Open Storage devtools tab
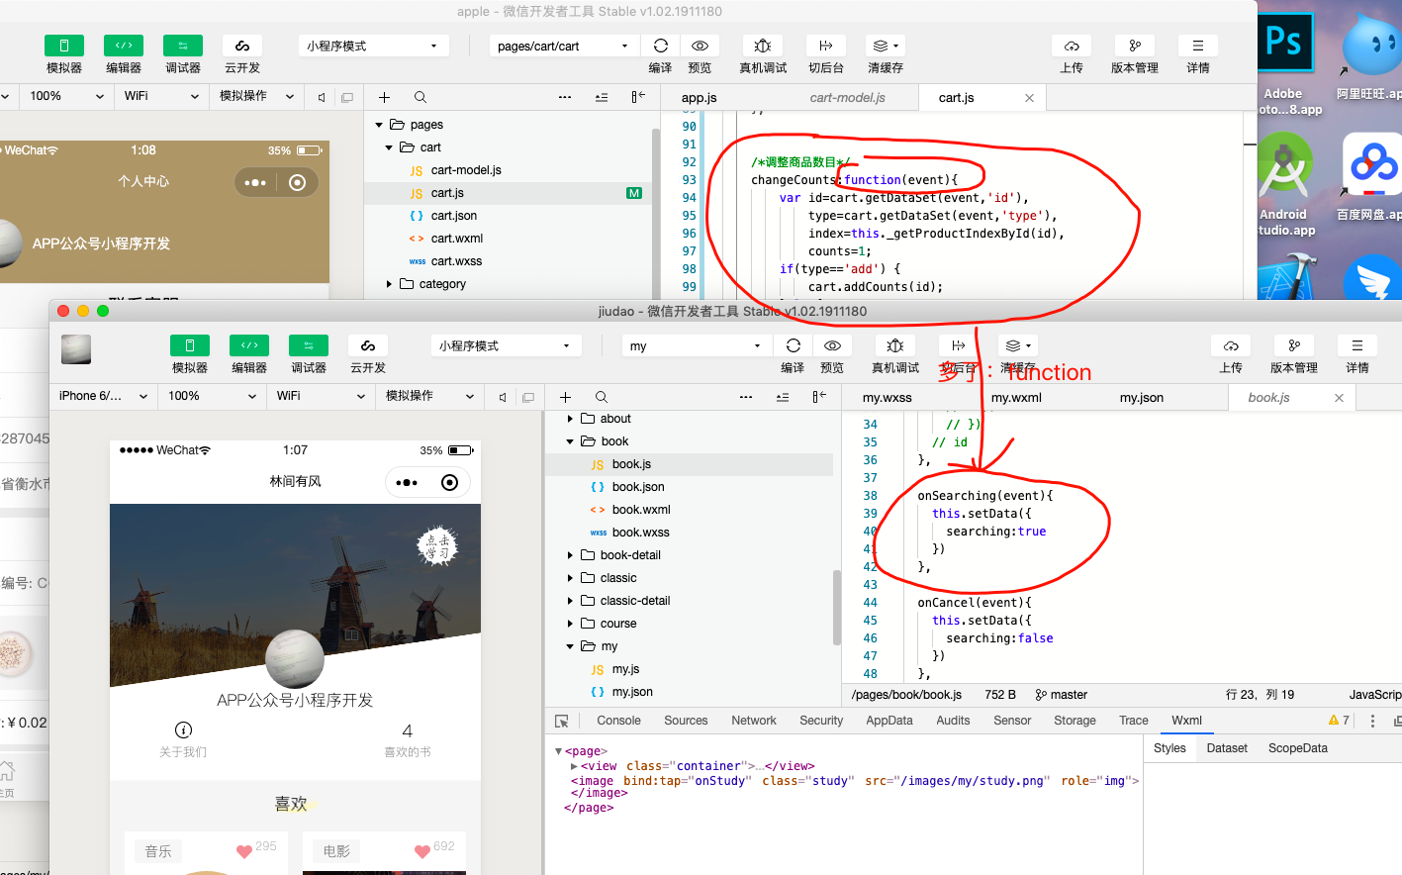 pyautogui.click(x=1075, y=721)
